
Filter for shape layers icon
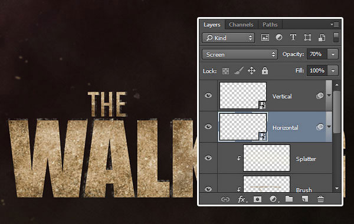coord(307,38)
